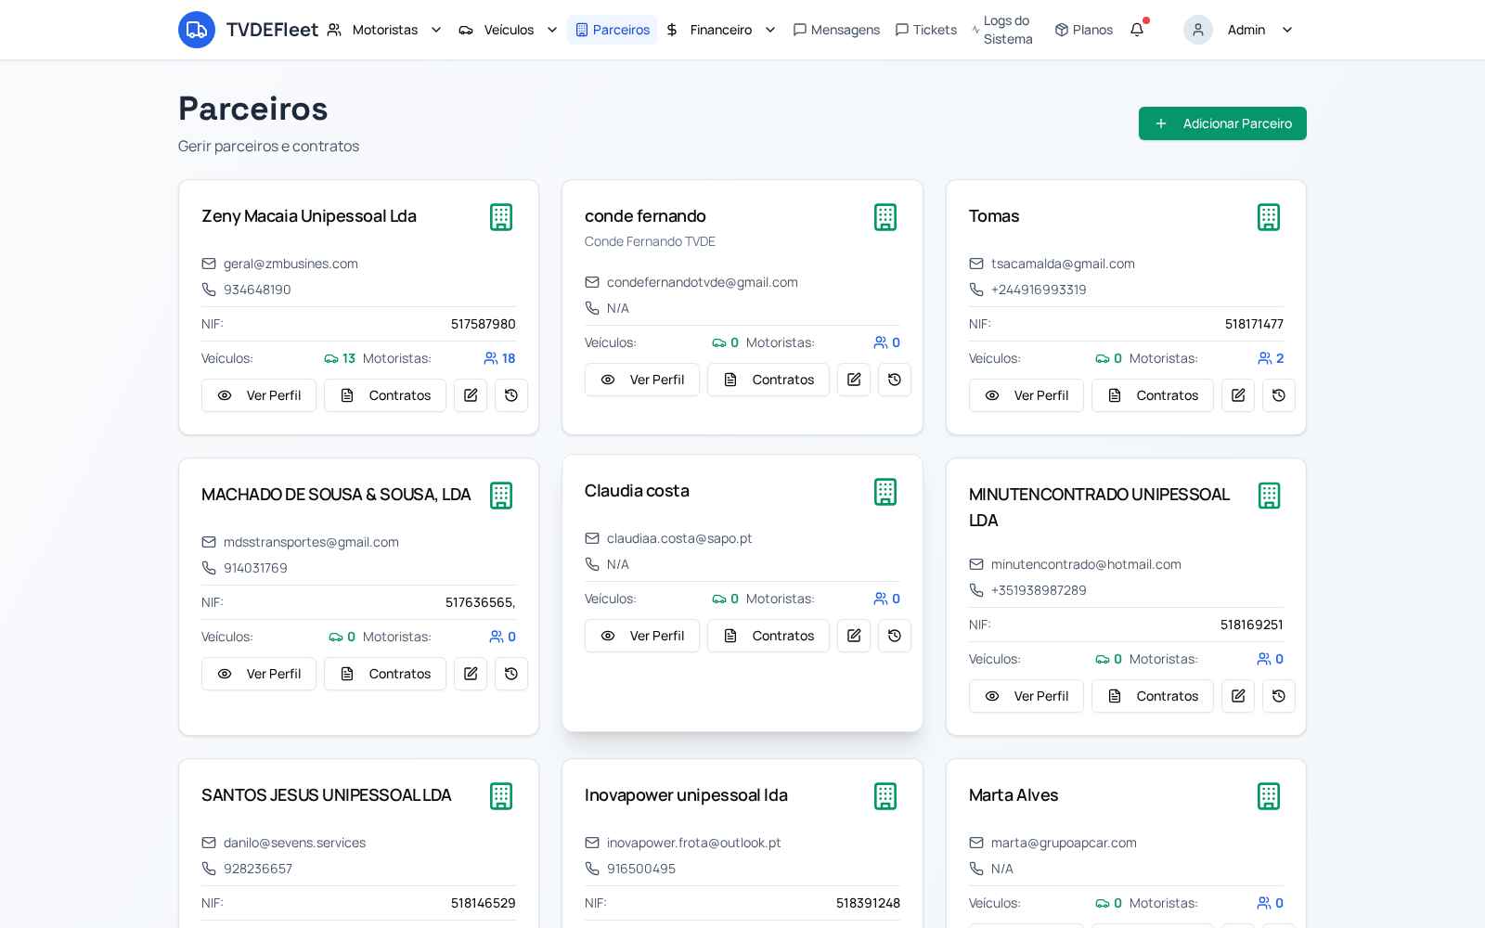Open the Planos page
Screen dimensions: 1485x928
click(1084, 30)
